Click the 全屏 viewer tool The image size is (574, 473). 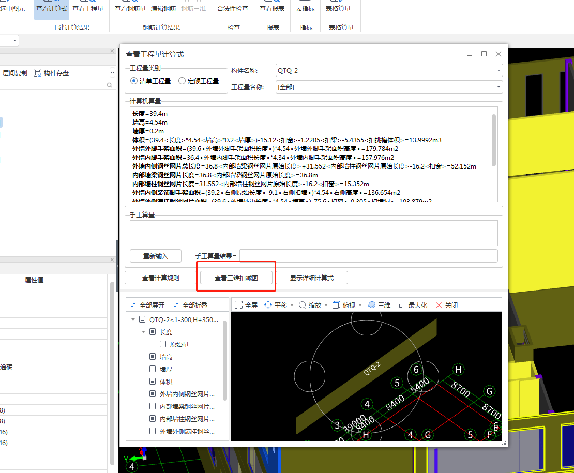tap(246, 305)
